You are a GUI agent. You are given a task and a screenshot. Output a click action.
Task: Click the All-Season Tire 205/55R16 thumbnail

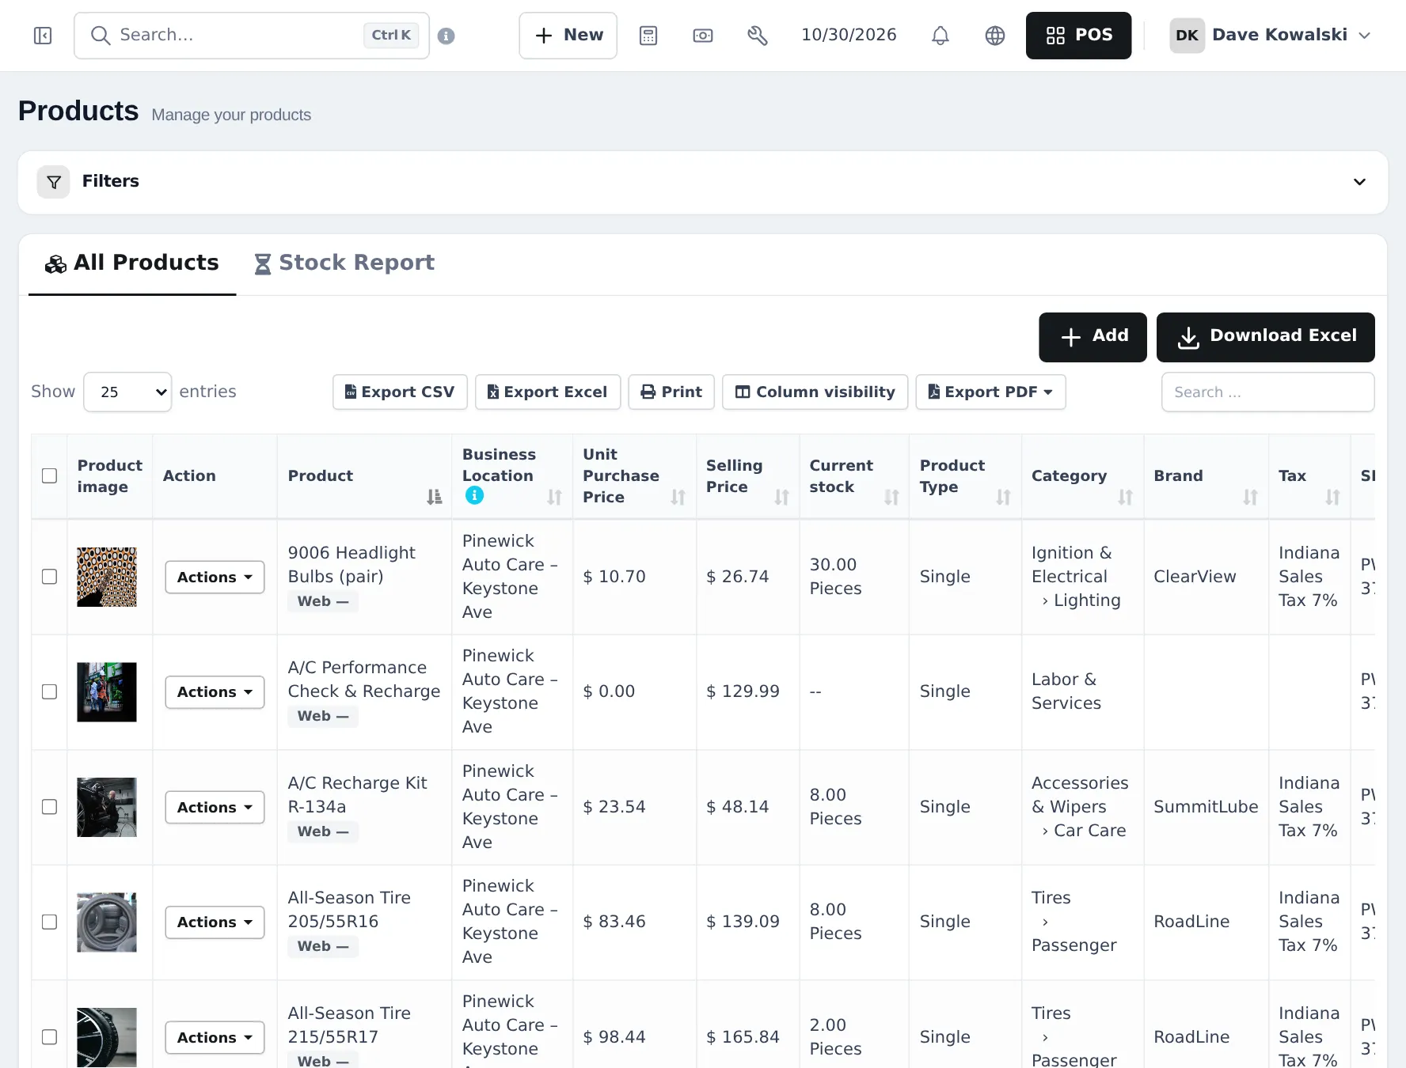[x=107, y=922]
